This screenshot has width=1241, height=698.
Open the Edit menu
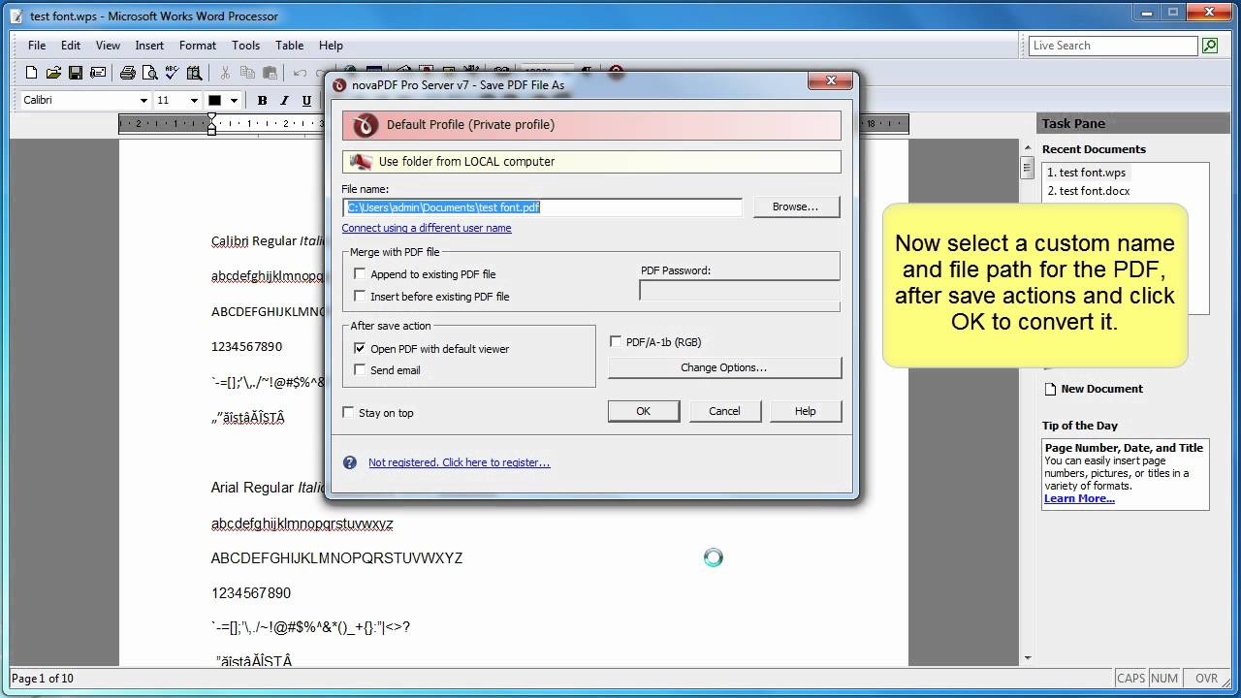point(71,46)
